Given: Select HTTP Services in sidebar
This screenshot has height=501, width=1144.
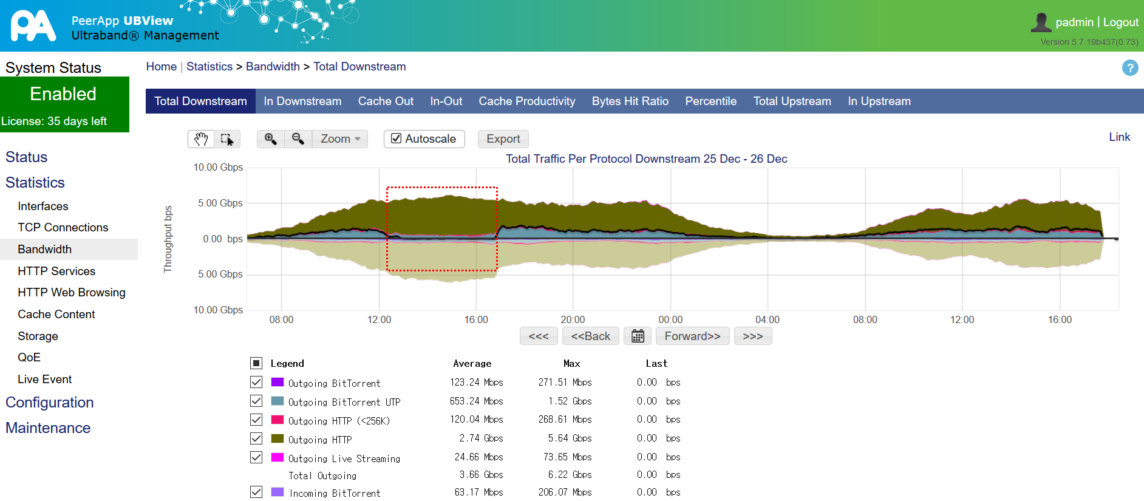Looking at the screenshot, I should [56, 271].
